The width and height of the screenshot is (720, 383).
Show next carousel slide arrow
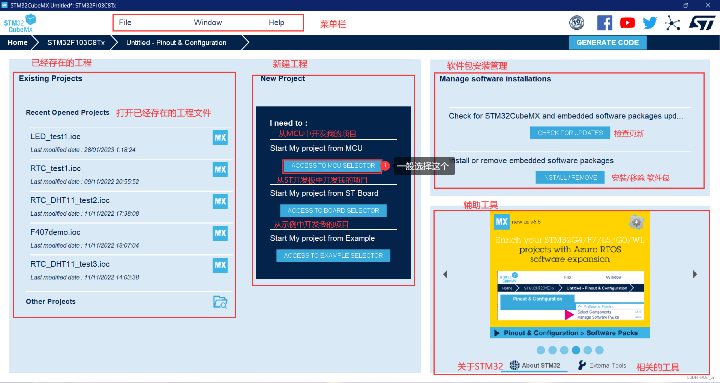point(694,274)
